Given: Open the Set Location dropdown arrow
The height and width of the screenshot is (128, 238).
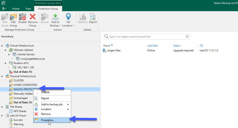Looking at the screenshot, I should point(74,26).
